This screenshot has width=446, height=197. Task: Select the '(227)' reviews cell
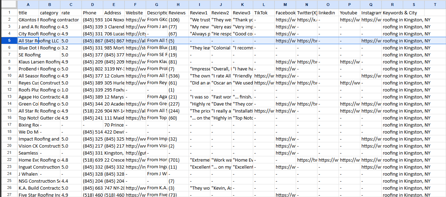coord(178,104)
